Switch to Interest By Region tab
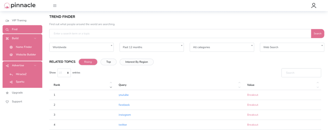Image resolution: width=328 pixels, height=130 pixels. click(136, 62)
